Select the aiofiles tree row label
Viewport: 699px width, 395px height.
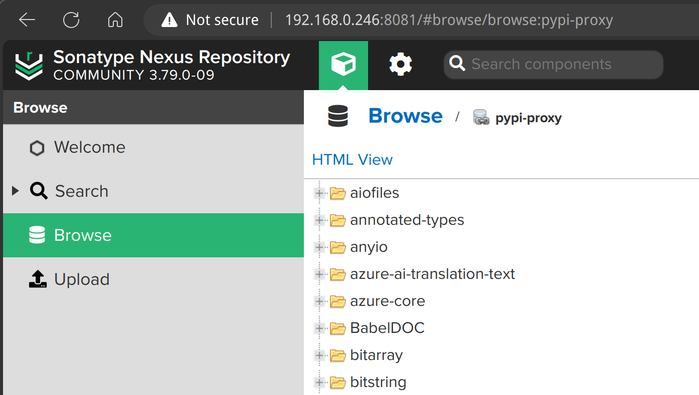375,193
